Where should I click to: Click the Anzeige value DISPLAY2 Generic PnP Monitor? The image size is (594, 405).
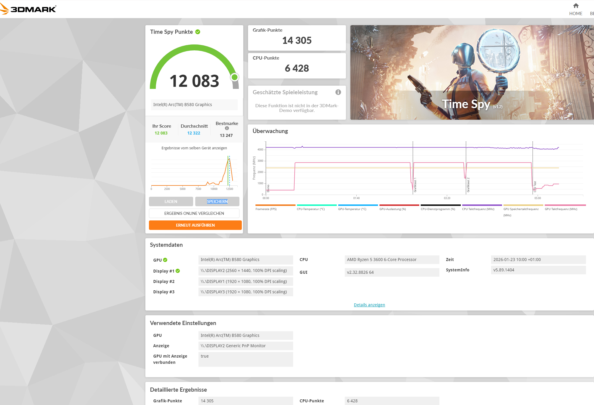[x=246, y=346]
